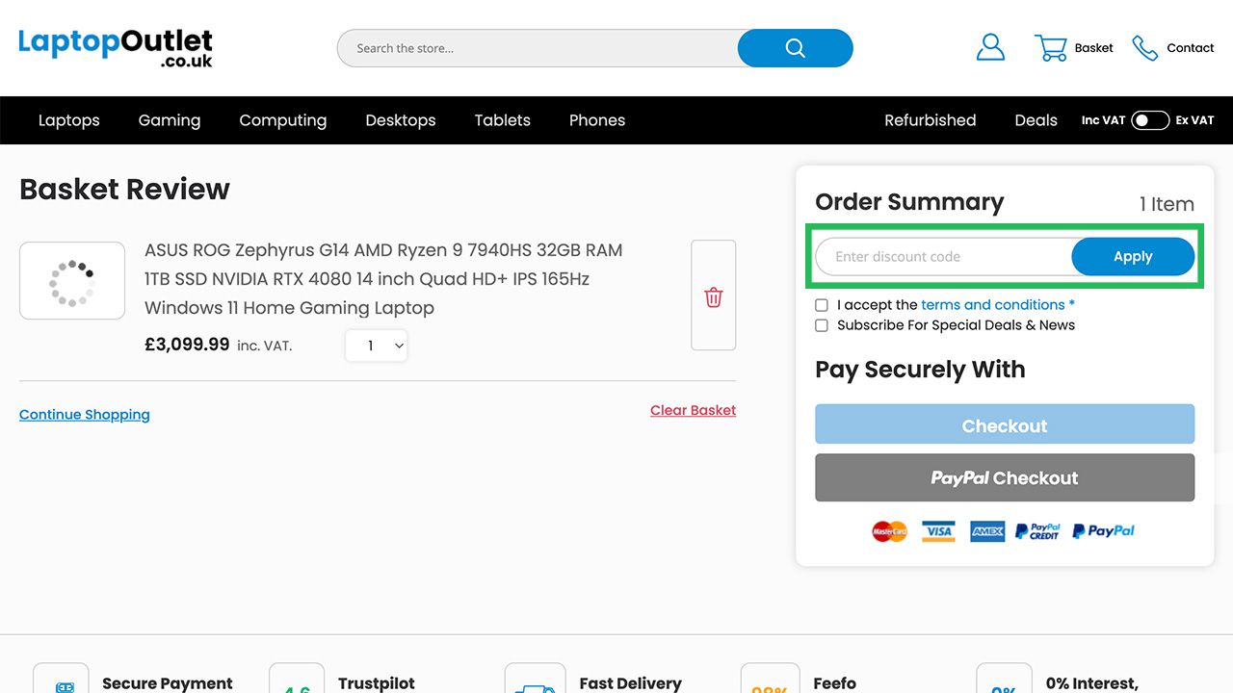Click the VISA payment logo
Image resolution: width=1233 pixels, height=693 pixels.
tap(938, 531)
